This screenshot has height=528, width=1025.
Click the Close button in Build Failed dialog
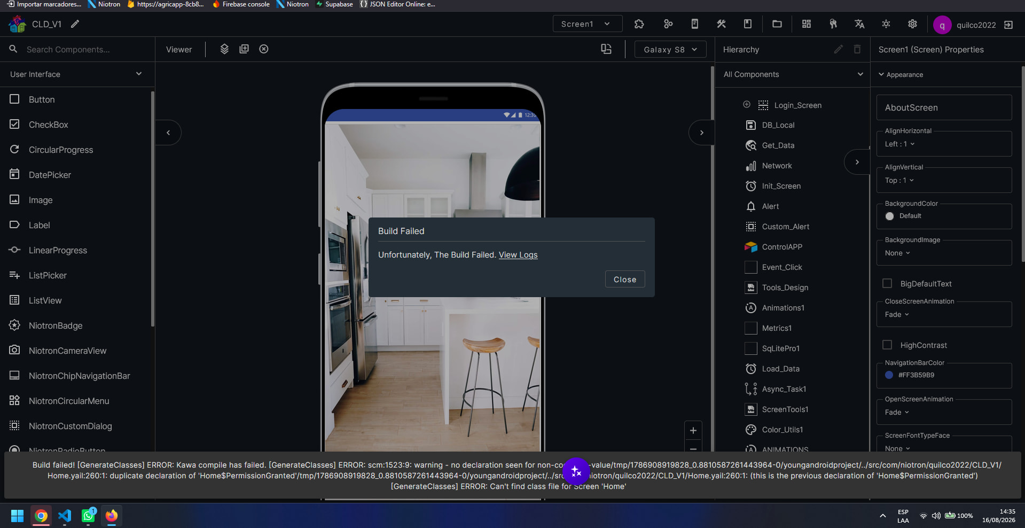point(625,279)
